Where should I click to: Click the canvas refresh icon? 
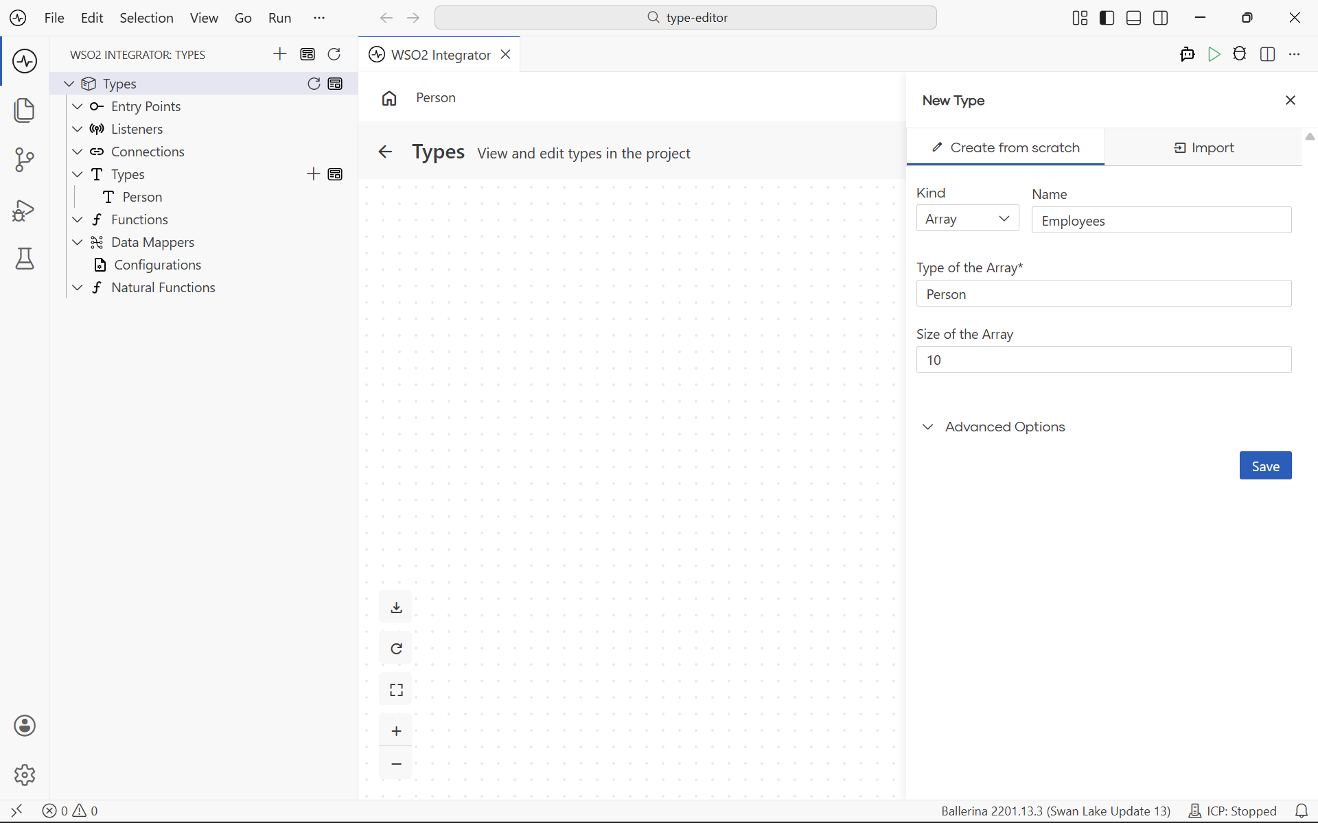click(x=396, y=649)
